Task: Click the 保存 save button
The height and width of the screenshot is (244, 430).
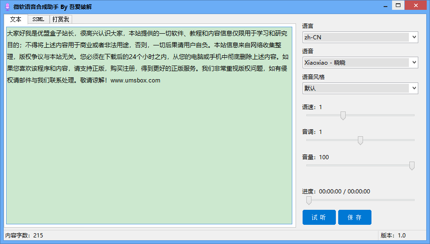Action: pos(355,217)
